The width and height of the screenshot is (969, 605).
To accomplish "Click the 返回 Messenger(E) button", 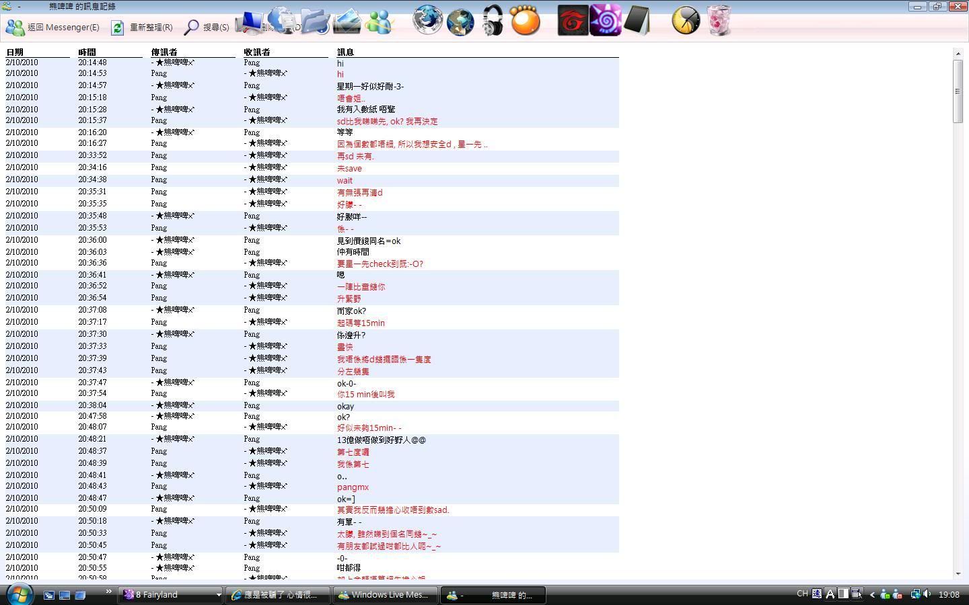I will pos(52,28).
